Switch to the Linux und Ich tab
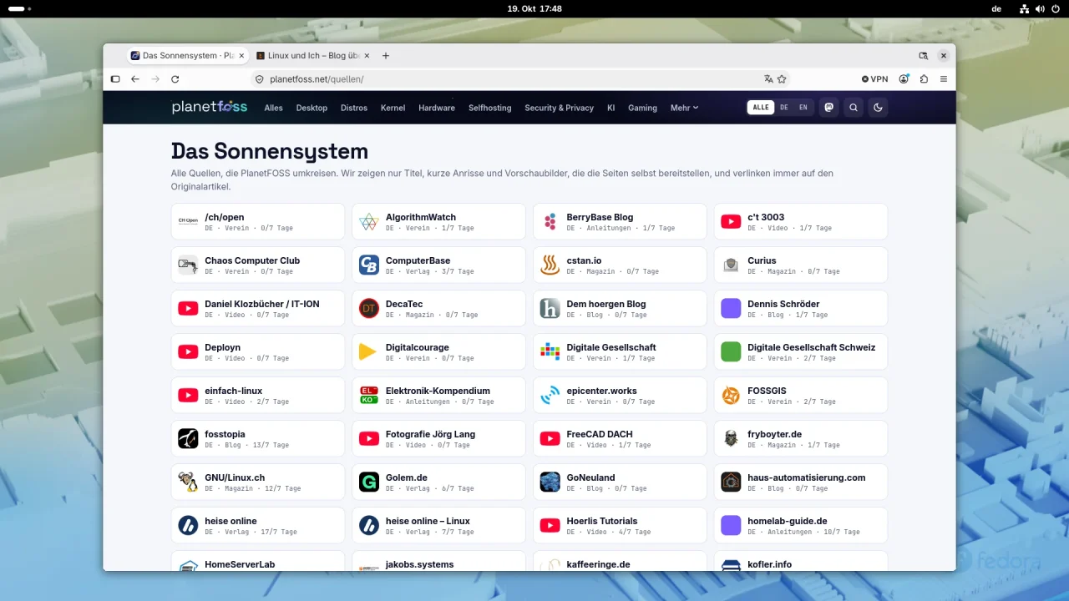This screenshot has height=601, width=1069. 312,56
